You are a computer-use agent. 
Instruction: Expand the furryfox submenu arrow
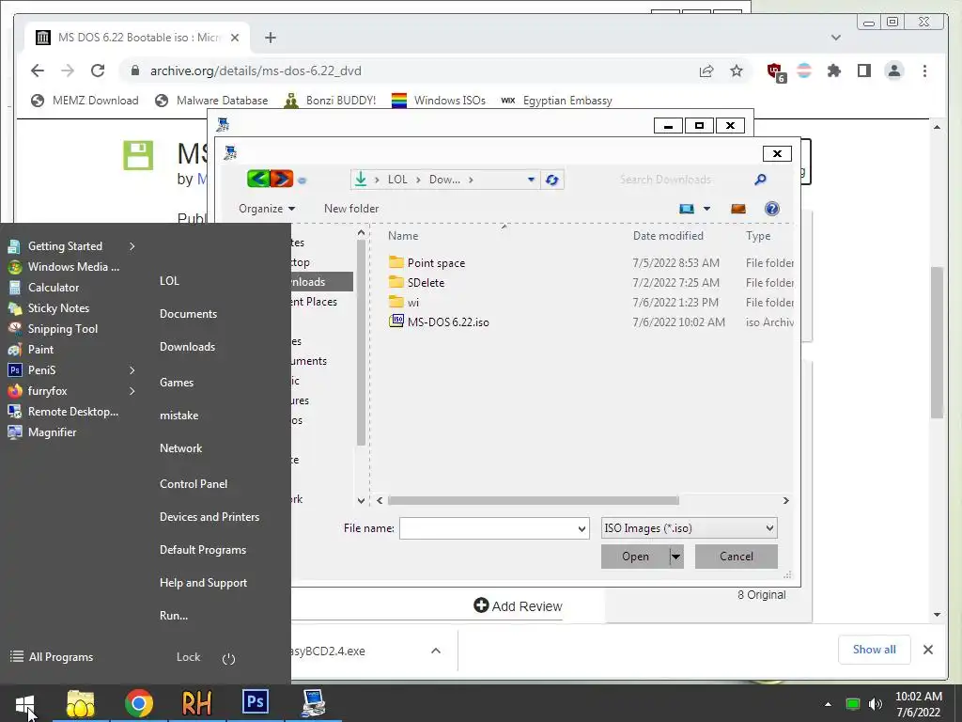point(132,391)
